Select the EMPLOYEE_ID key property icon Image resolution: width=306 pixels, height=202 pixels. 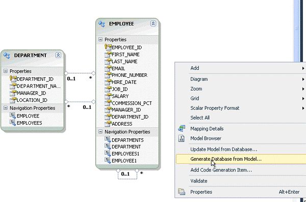click(x=108, y=47)
